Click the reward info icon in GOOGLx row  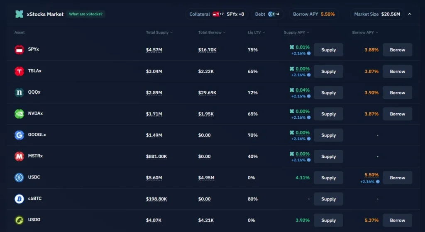coord(308,139)
